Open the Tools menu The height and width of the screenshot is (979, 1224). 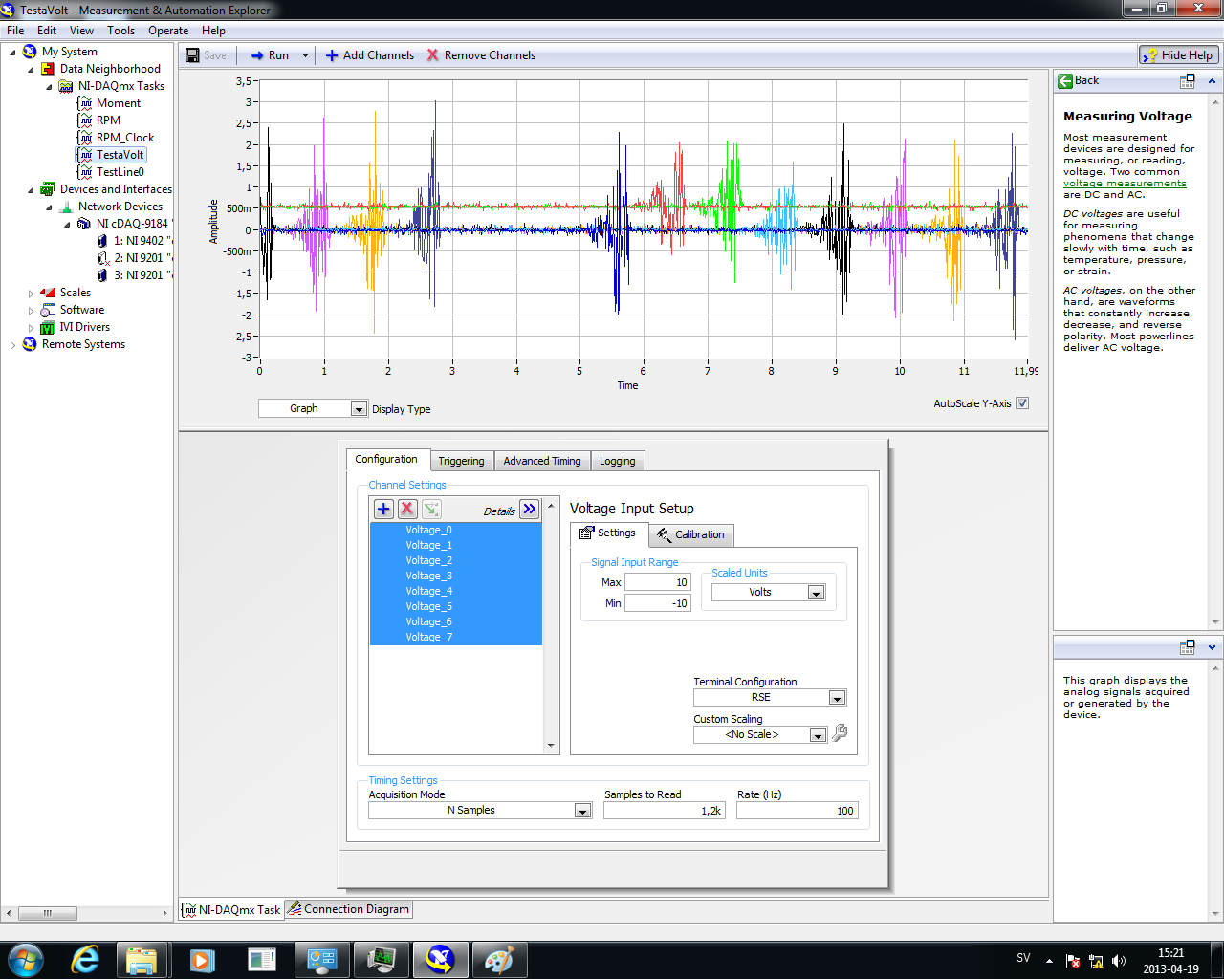120,31
